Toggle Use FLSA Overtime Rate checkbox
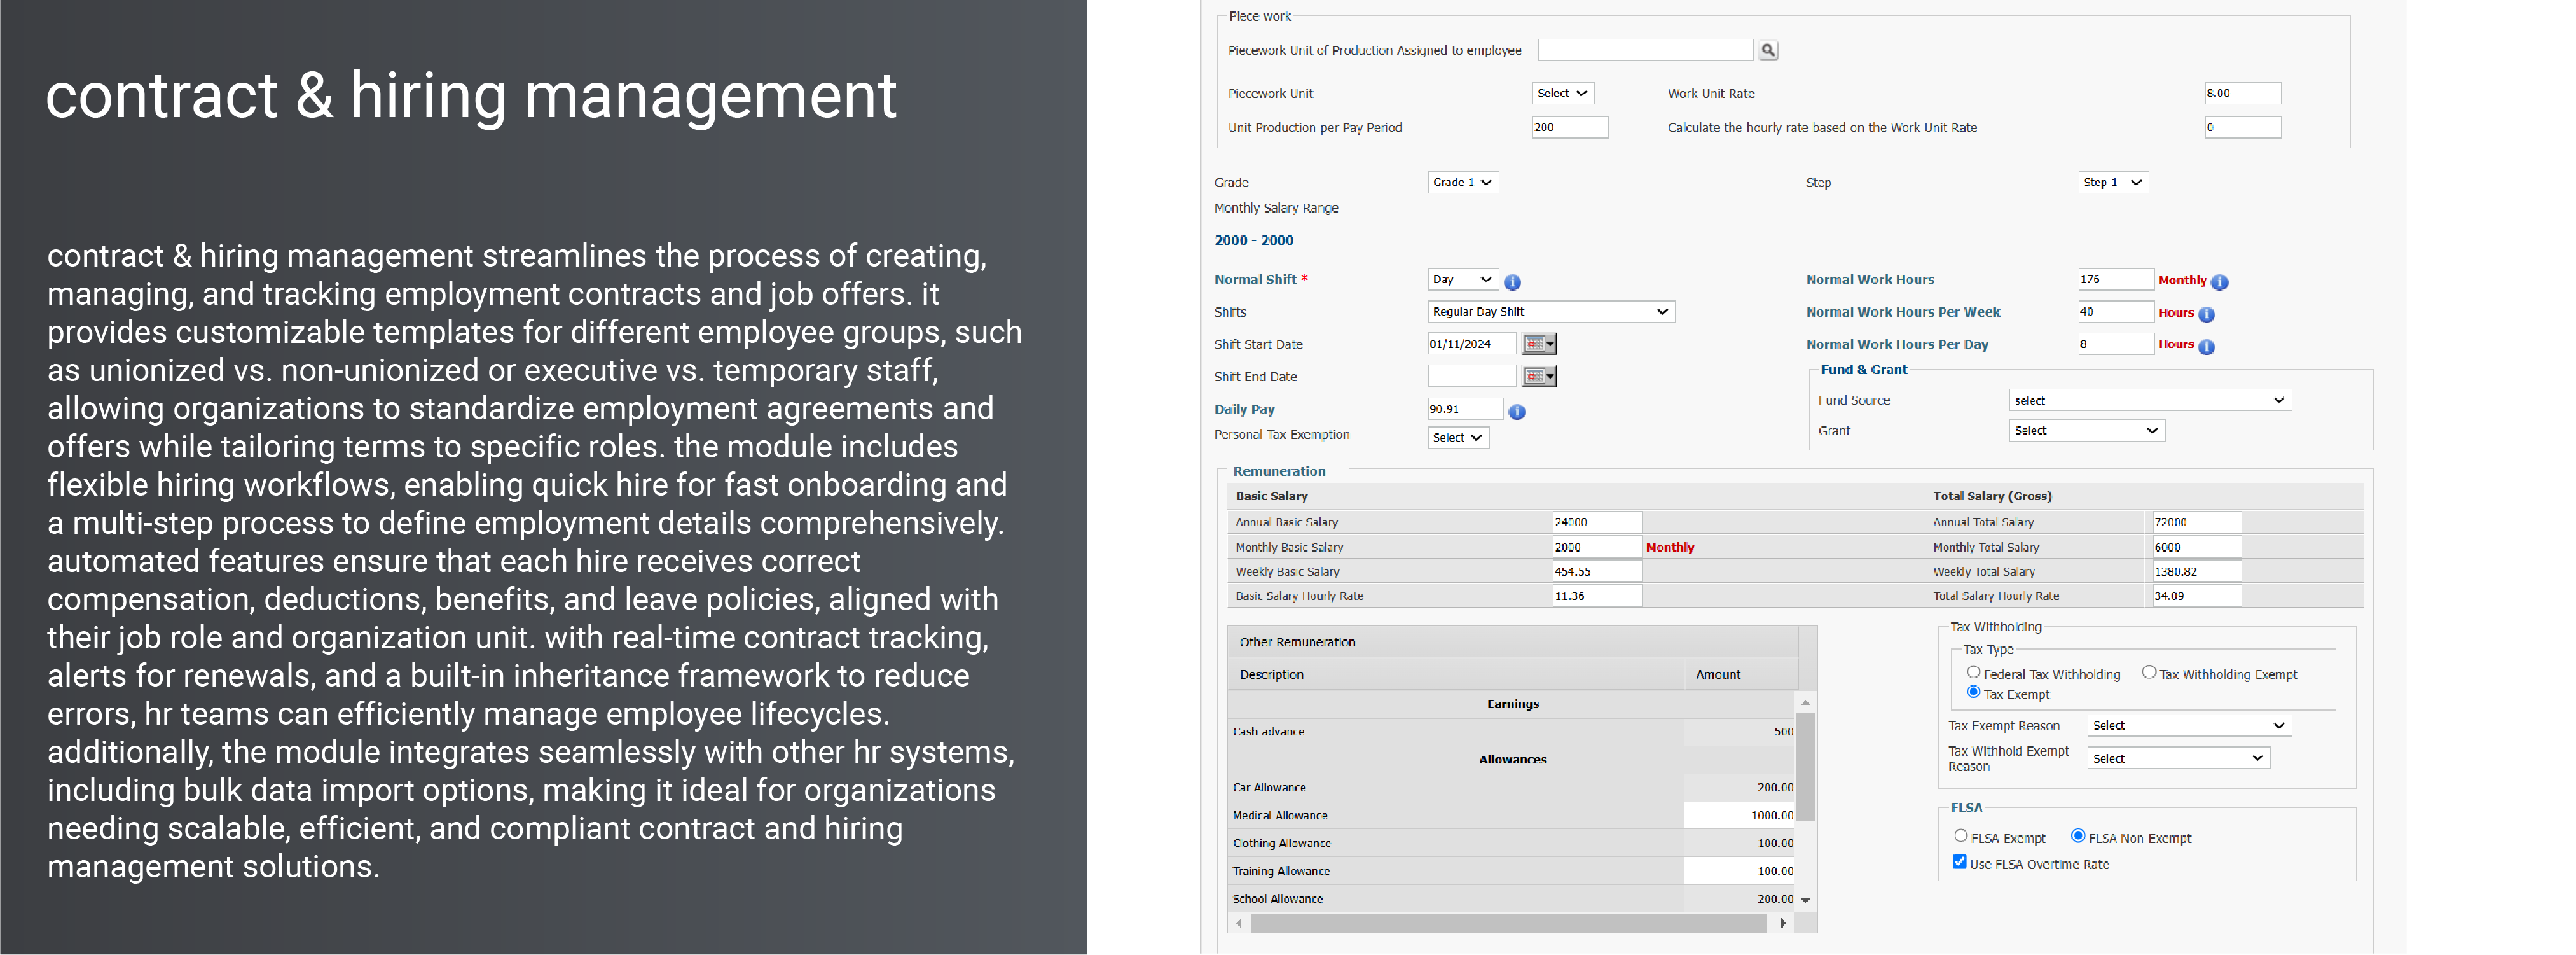Screen dimensions: 2576x955 click(1959, 862)
